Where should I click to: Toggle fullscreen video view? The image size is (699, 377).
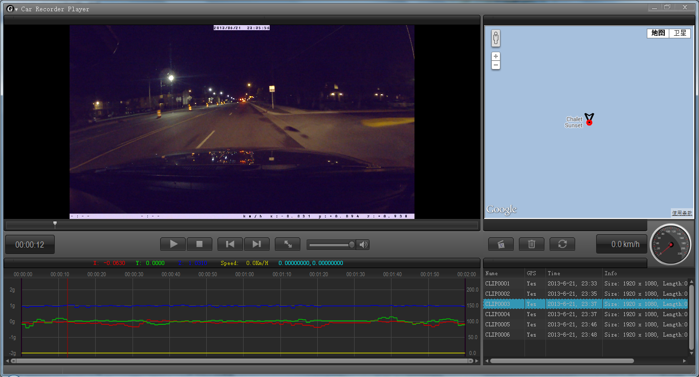(x=288, y=245)
